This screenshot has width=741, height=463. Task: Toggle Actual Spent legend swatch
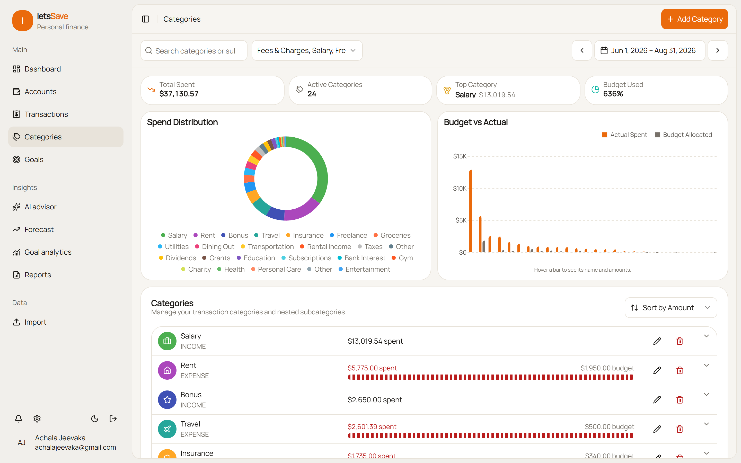(604, 135)
